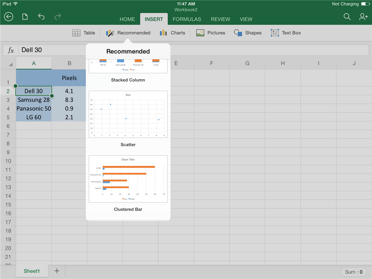Click the Text Box icon
The height and width of the screenshot is (279, 372).
point(275,33)
